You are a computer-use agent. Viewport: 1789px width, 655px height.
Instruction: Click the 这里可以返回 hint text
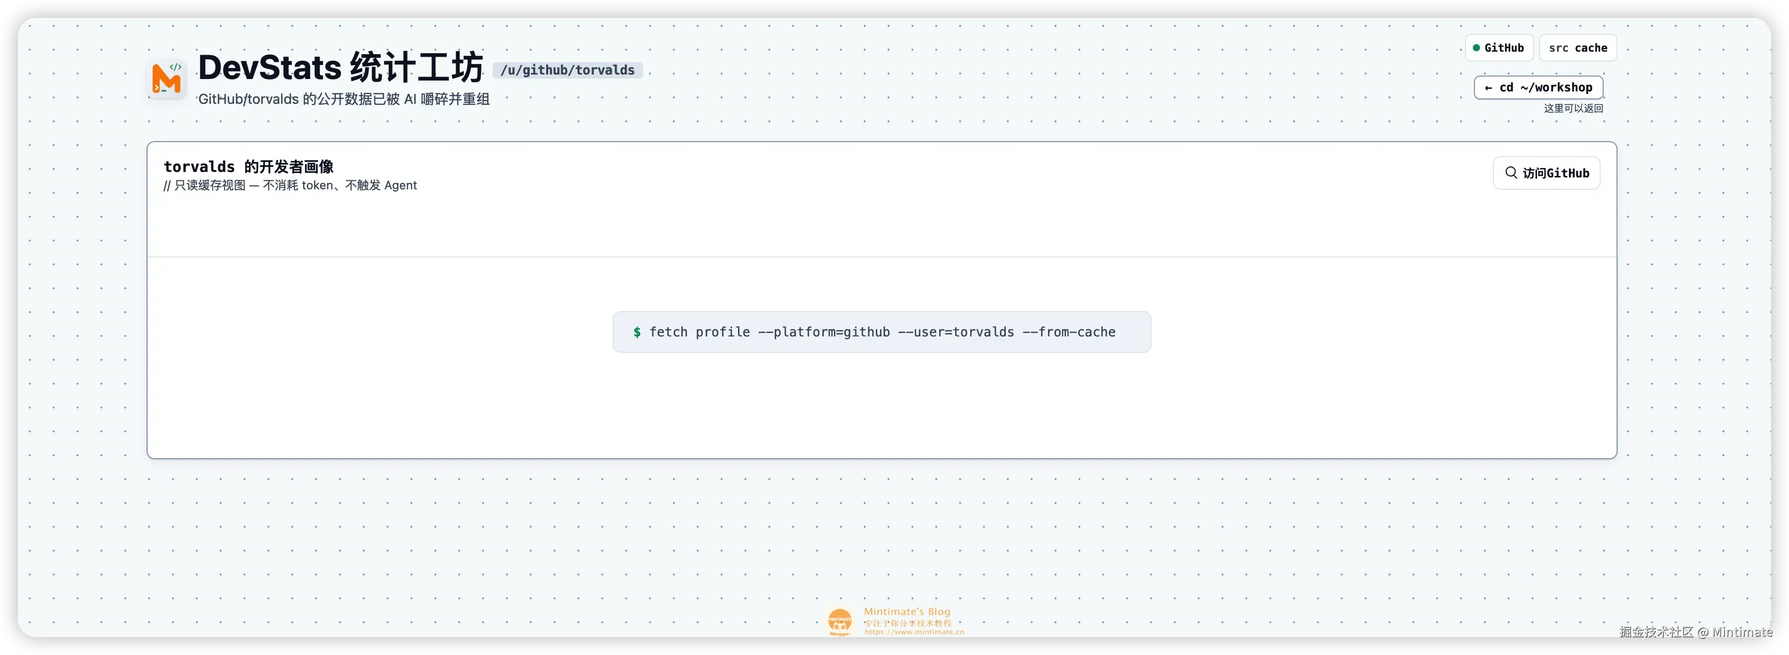tap(1573, 108)
